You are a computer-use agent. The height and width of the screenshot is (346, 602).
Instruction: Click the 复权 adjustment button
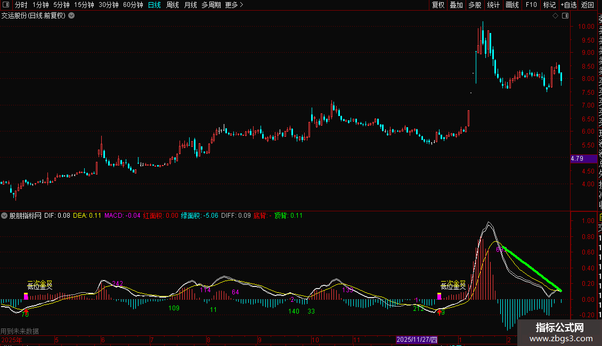[x=438, y=5]
